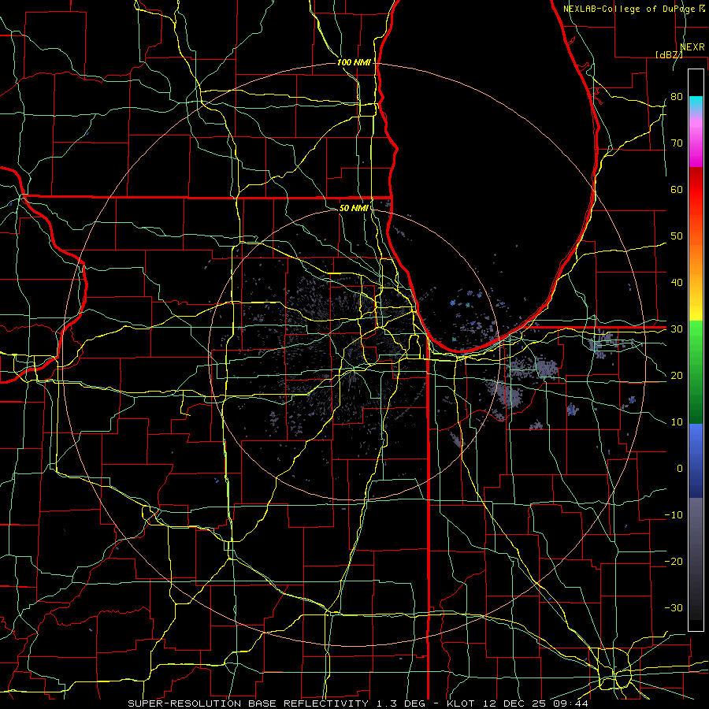
Task: Select the 100 NMI range ring label
Action: click(x=354, y=62)
